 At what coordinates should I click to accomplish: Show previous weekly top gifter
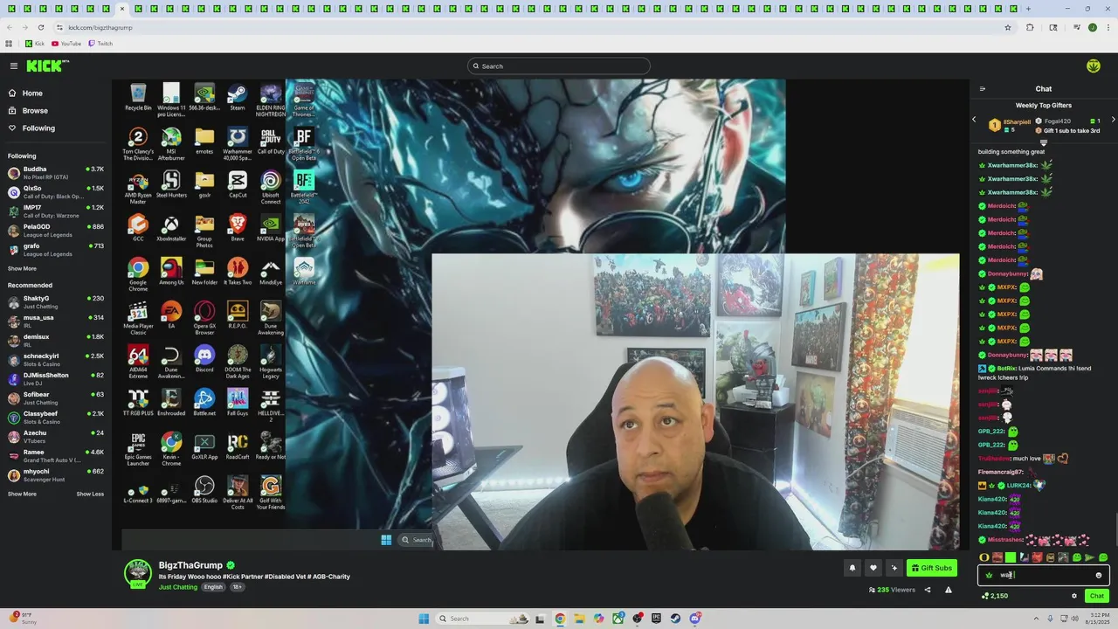tap(974, 120)
